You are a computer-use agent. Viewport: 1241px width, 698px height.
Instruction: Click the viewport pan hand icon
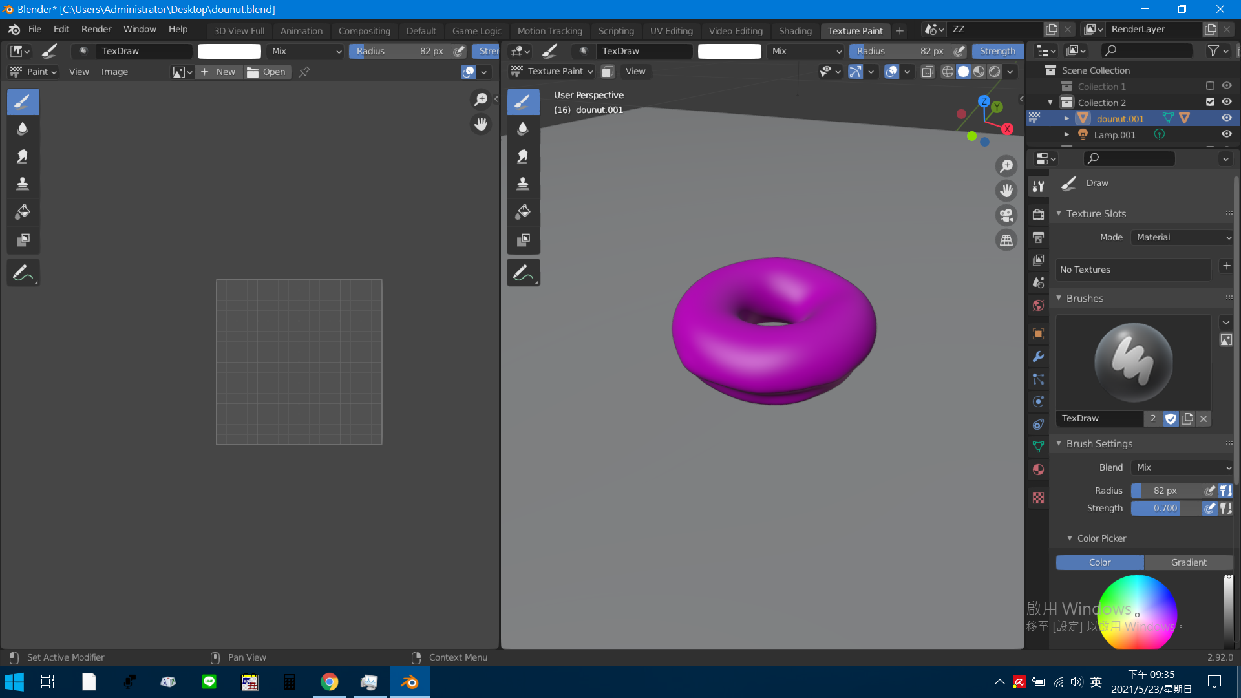tap(1006, 191)
